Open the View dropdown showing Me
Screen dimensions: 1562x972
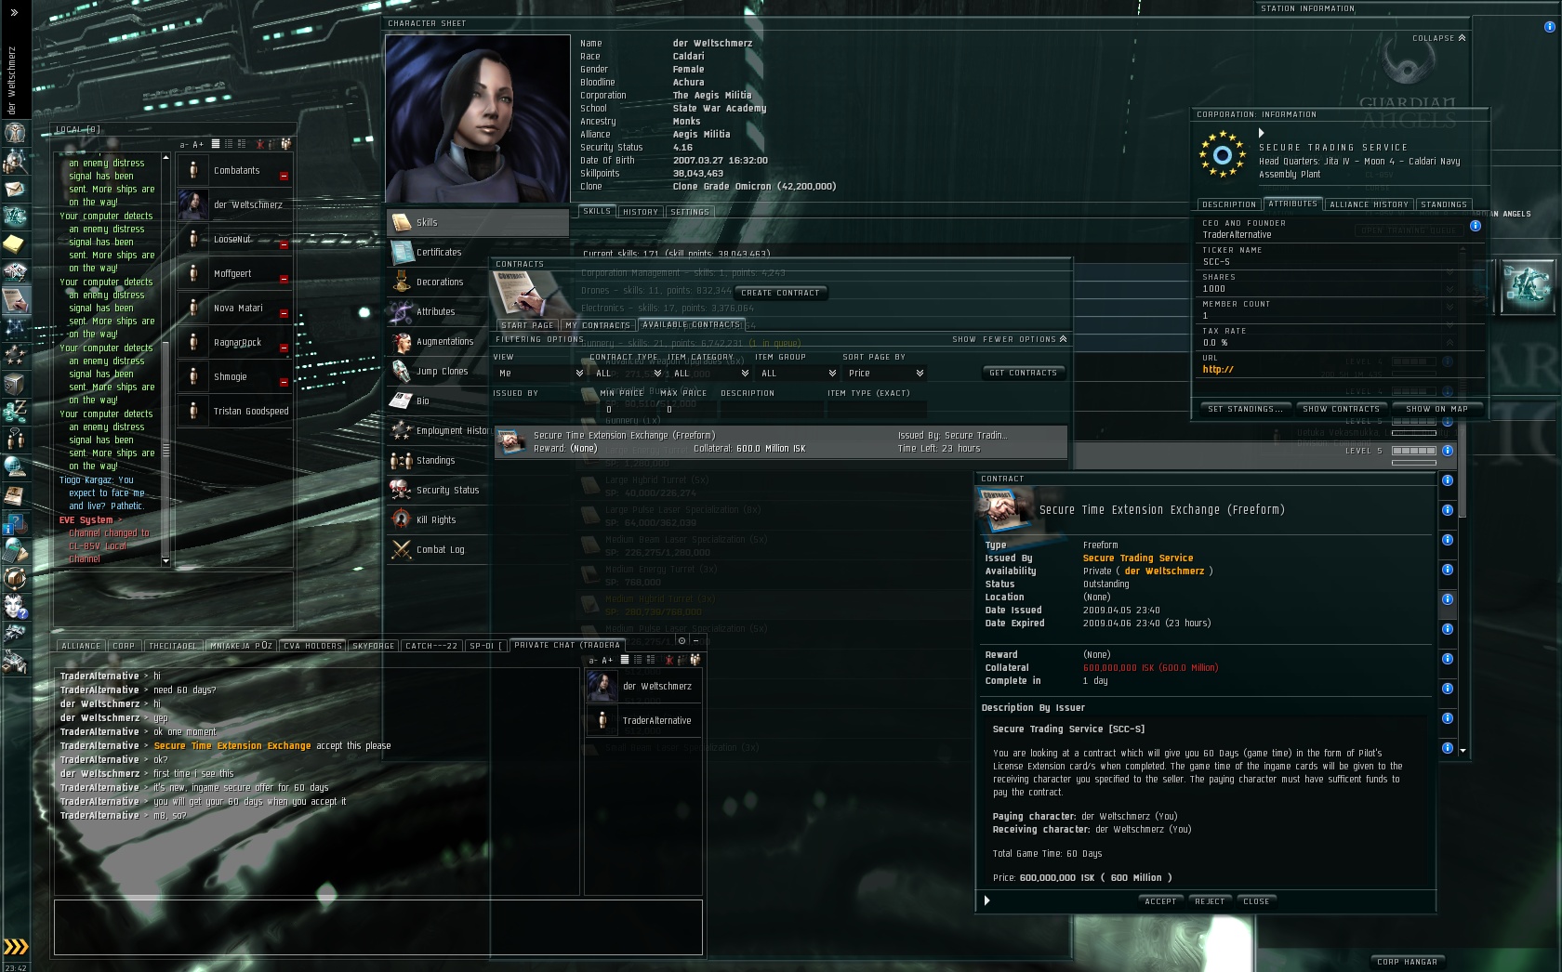click(x=539, y=374)
